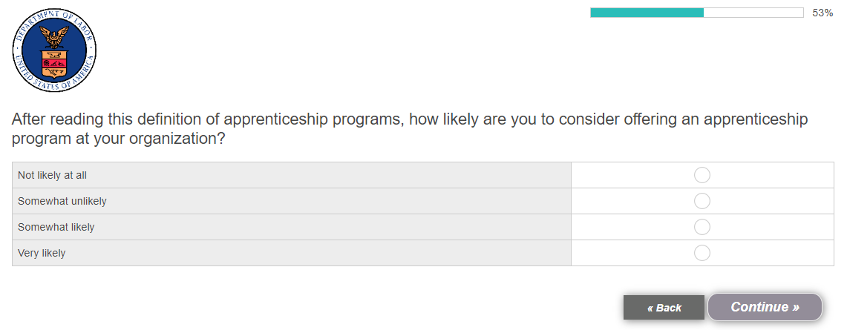Viewport: 847px width, 330px height.
Task: Click the orange shield in the seal's center
Action: pyautogui.click(x=54, y=64)
